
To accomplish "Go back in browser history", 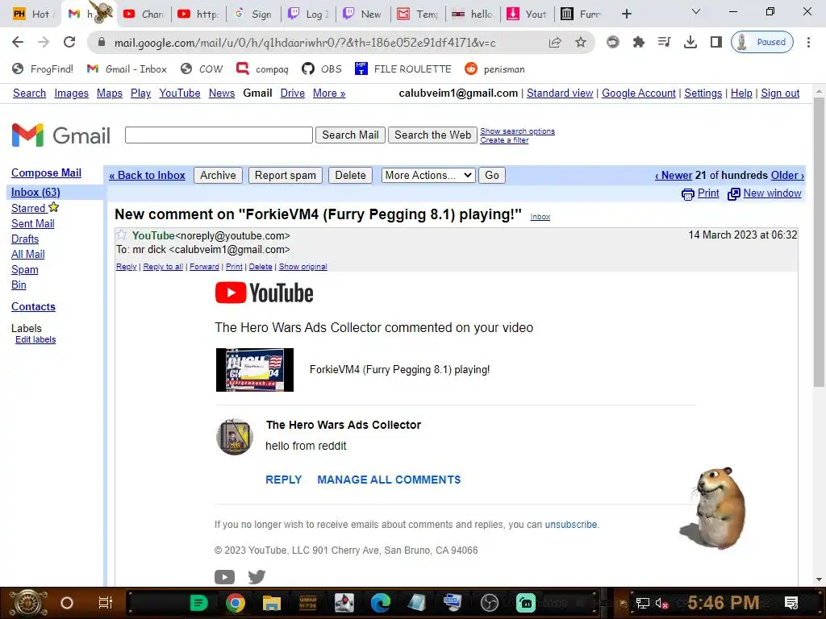I will click(x=18, y=42).
